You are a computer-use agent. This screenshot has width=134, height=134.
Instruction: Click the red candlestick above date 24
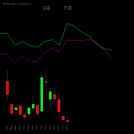click(63, 118)
